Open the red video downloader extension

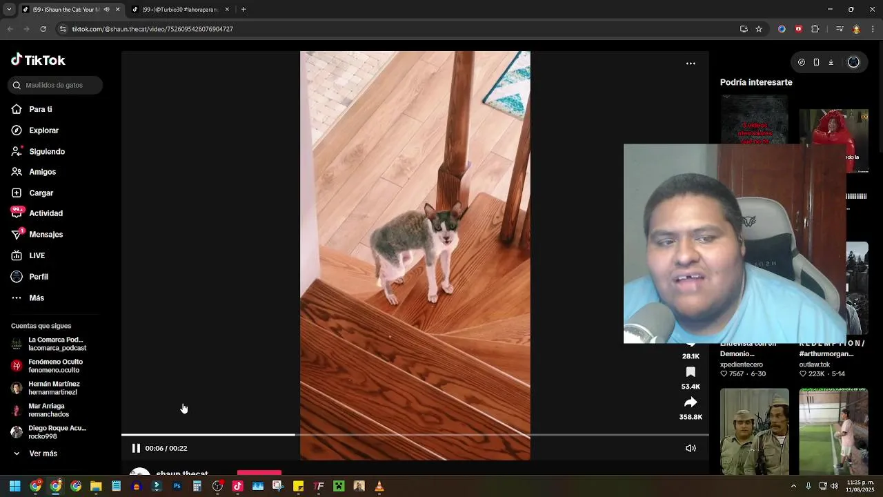coord(798,29)
